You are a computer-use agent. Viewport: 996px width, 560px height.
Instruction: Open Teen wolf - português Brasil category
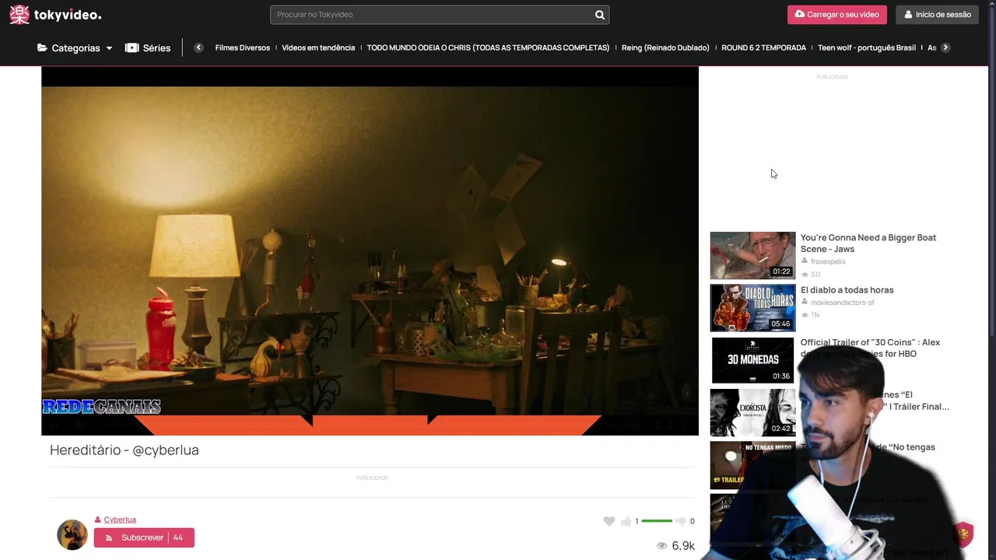click(867, 47)
